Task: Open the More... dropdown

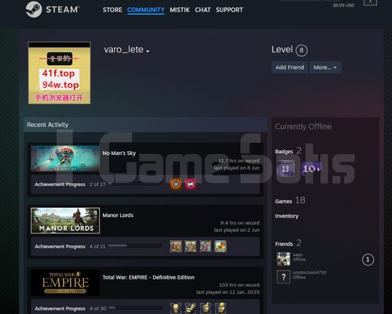Action: [326, 67]
